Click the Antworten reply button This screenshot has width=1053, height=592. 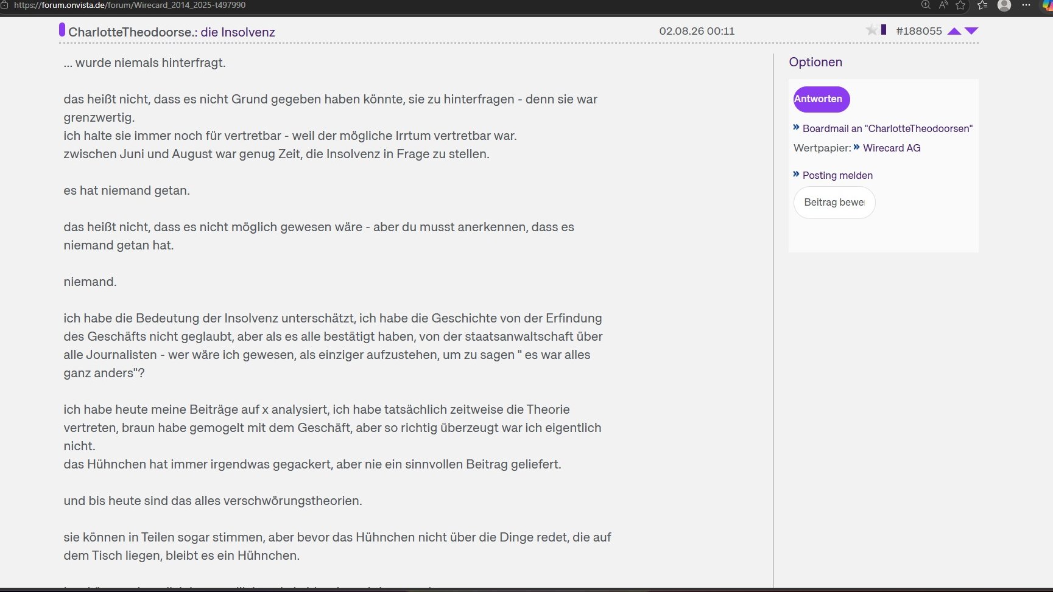822,99
